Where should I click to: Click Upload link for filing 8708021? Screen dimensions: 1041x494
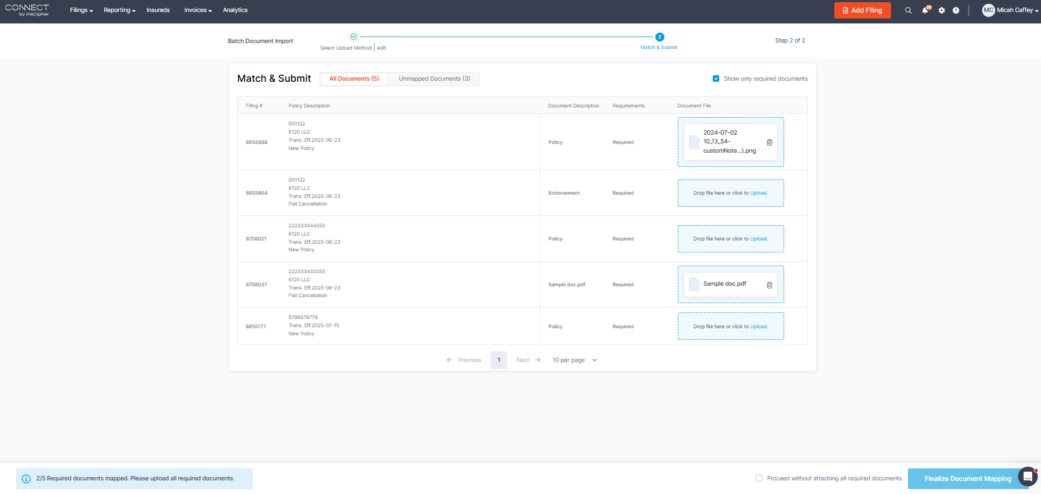[759, 239]
